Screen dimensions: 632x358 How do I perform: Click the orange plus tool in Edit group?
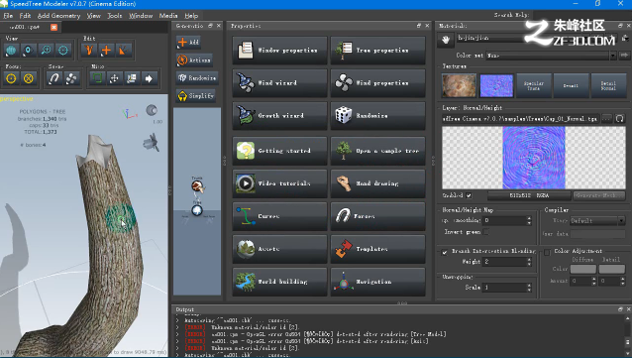pyautogui.click(x=106, y=51)
